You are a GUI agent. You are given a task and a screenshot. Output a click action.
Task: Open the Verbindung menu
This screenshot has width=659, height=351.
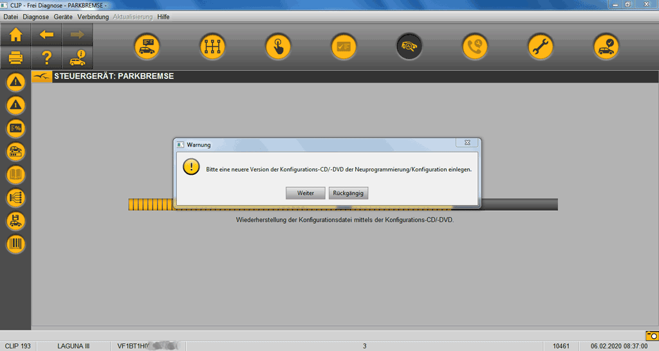click(93, 17)
